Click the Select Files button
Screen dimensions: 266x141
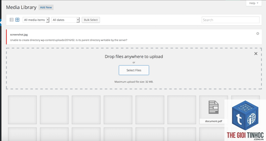(x=134, y=70)
